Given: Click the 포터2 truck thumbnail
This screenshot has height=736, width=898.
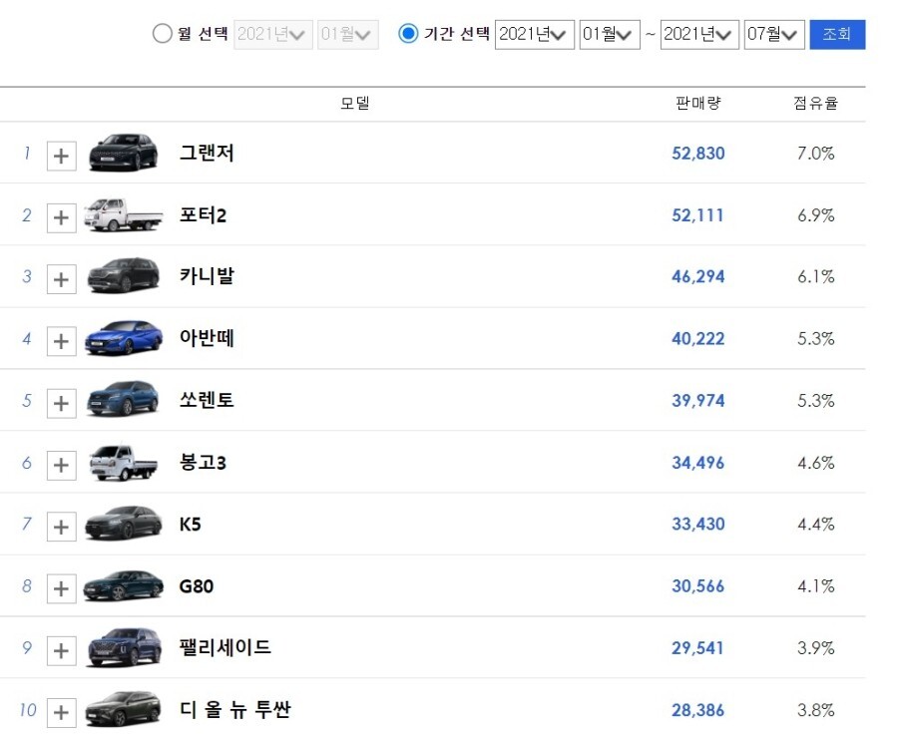Looking at the screenshot, I should [123, 214].
